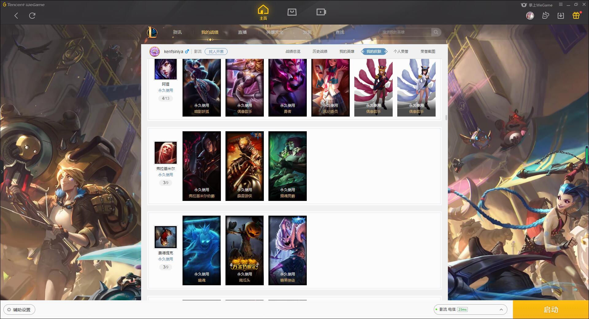This screenshot has width=589, height=319.
Task: Open the user avatar in top right
Action: click(530, 16)
